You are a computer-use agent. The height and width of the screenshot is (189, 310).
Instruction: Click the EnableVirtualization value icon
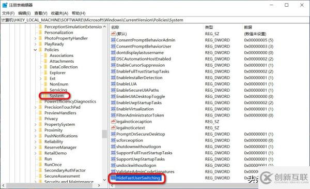pos(113,109)
